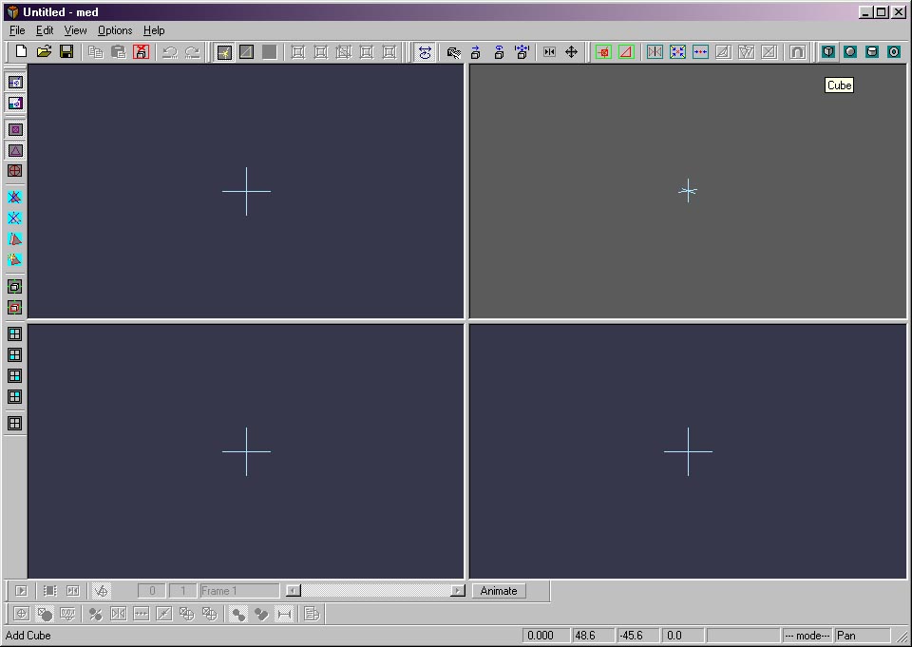Click the bottommost grid layout icon in left toolbar

(15, 423)
